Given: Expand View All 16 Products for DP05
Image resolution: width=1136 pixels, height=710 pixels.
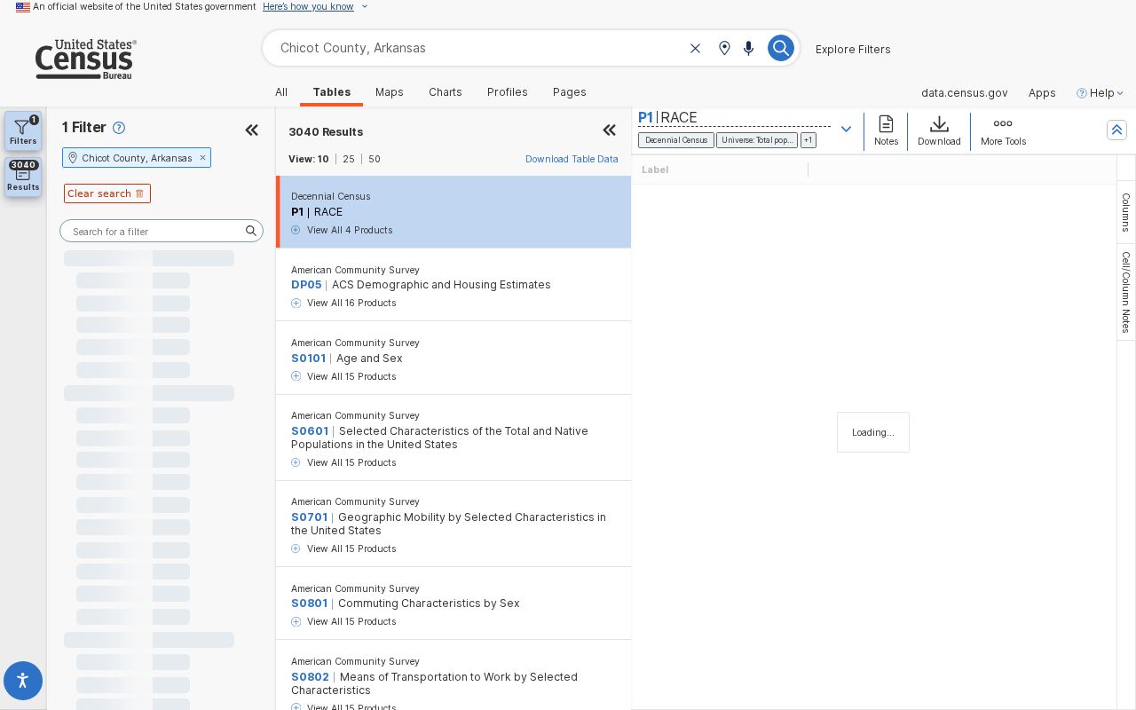Looking at the screenshot, I should coord(343,303).
